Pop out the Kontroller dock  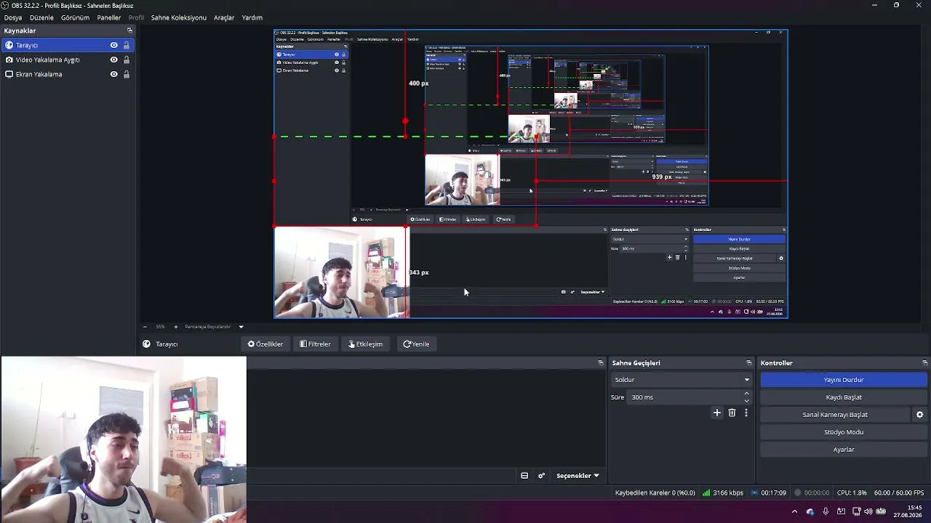tap(924, 362)
